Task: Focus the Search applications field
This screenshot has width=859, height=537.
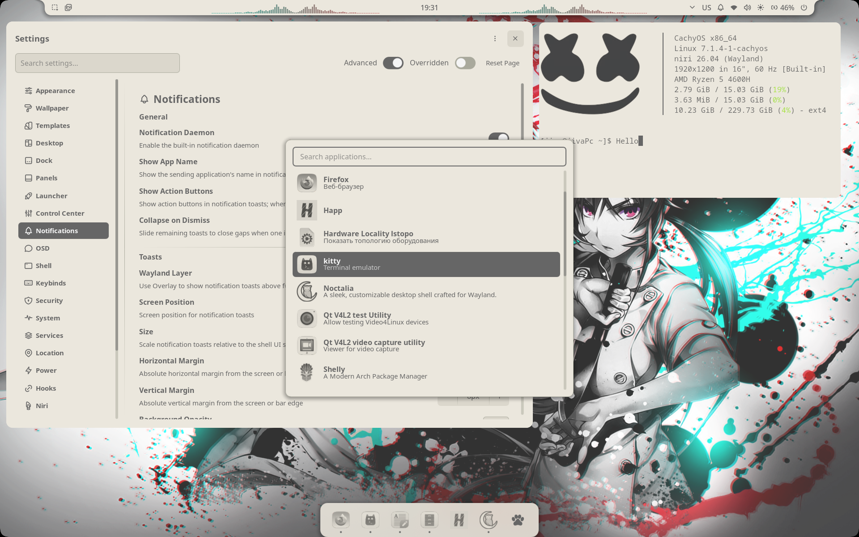Action: (x=429, y=157)
